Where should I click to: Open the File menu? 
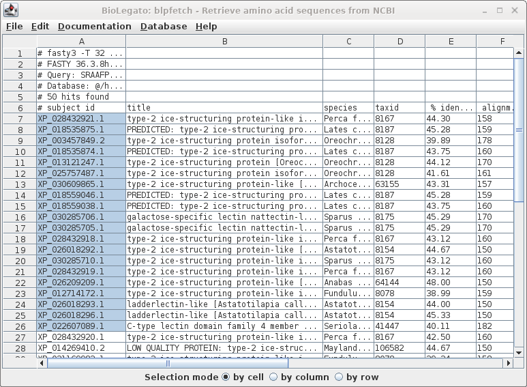(x=14, y=26)
